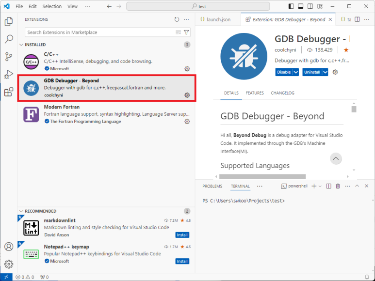The image size is (375, 281).
Task: Toggle secondary side bar visibility
Action: [x=310, y=6]
